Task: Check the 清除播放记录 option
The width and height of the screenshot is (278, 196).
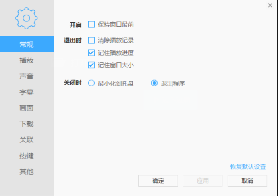Action: (91, 40)
